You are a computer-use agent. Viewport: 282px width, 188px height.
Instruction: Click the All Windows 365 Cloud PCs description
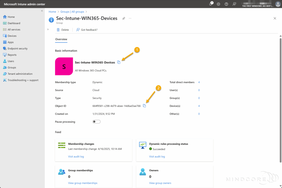point(91,70)
